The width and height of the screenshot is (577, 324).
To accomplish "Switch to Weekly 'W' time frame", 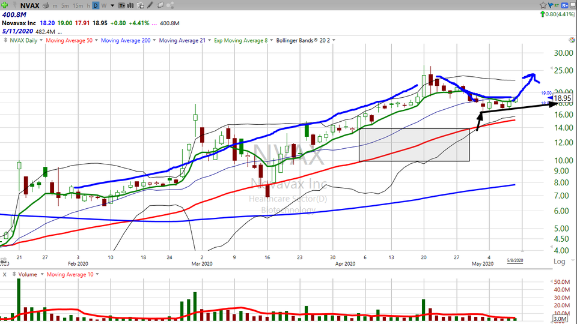I will point(103,5).
